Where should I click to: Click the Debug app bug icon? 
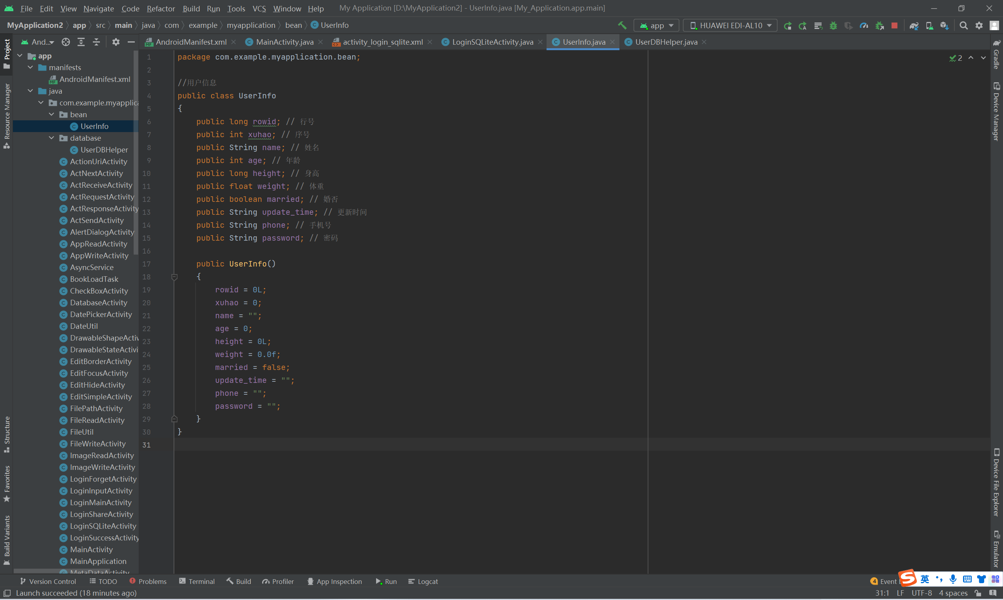pyautogui.click(x=833, y=25)
